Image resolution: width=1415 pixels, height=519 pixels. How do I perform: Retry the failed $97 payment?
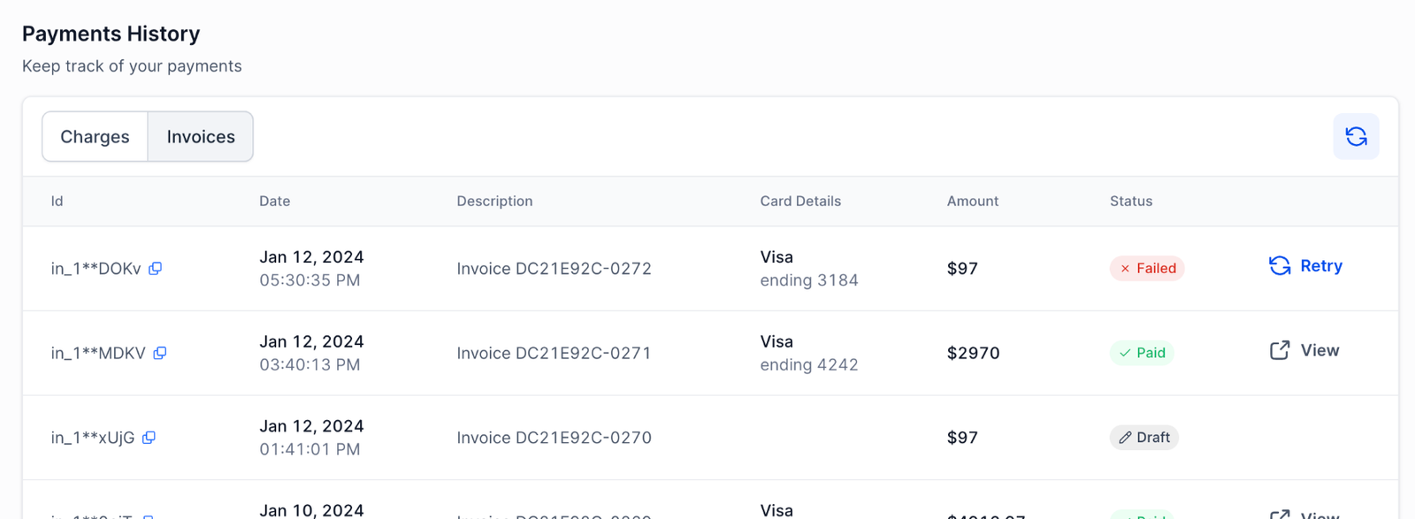pos(1320,266)
